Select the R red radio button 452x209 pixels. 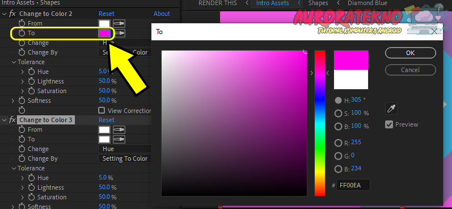click(x=338, y=143)
